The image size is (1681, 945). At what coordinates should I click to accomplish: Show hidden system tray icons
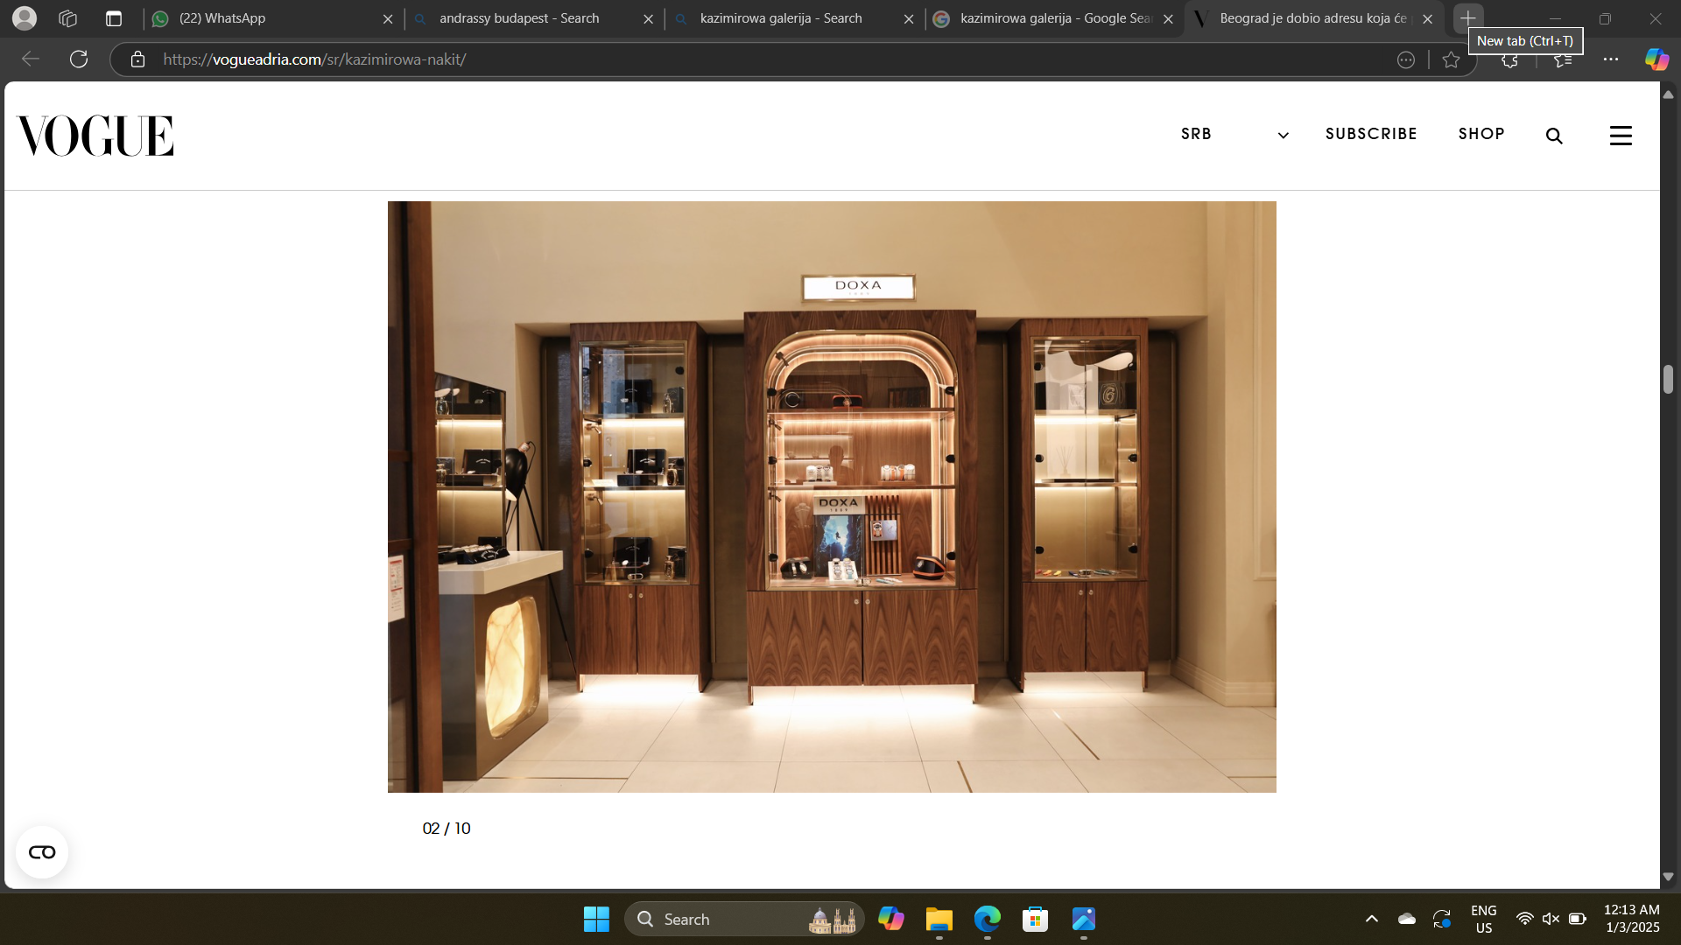click(x=1372, y=919)
